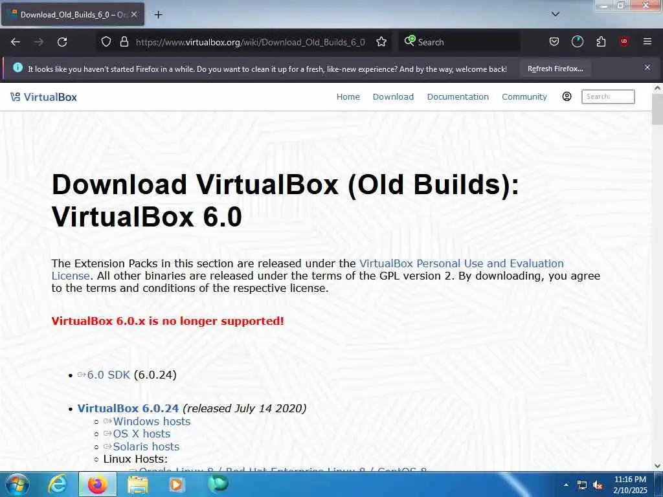Viewport: 663px width, 497px height.
Task: Bookmark this page with the star
Action: pos(381,42)
